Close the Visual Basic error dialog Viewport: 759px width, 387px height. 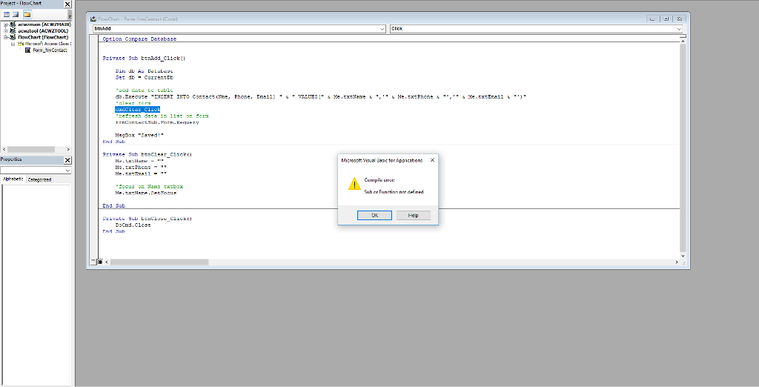432,160
